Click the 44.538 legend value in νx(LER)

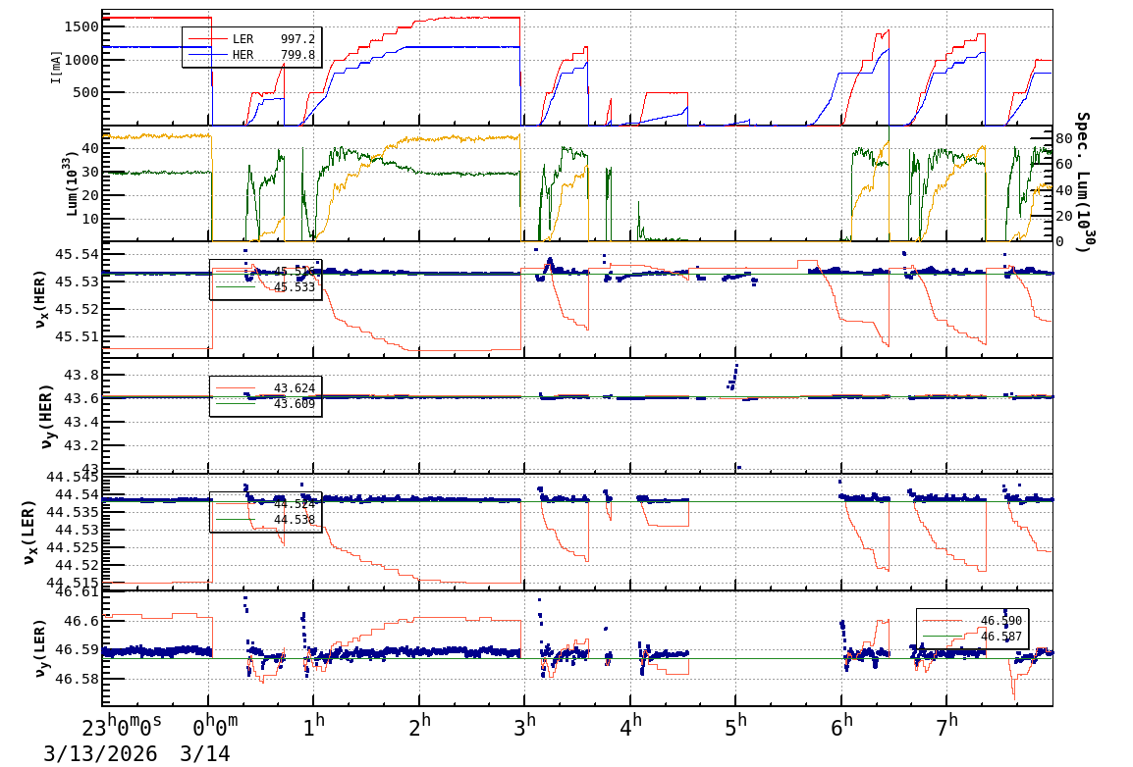pos(295,520)
